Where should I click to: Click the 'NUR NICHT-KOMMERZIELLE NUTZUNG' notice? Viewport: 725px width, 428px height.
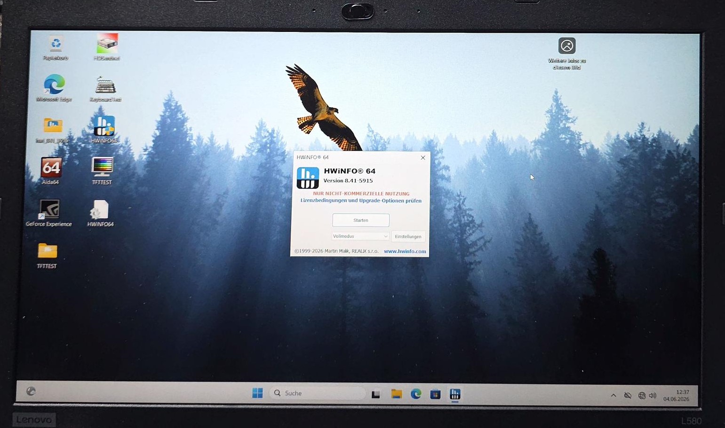pyautogui.click(x=361, y=194)
